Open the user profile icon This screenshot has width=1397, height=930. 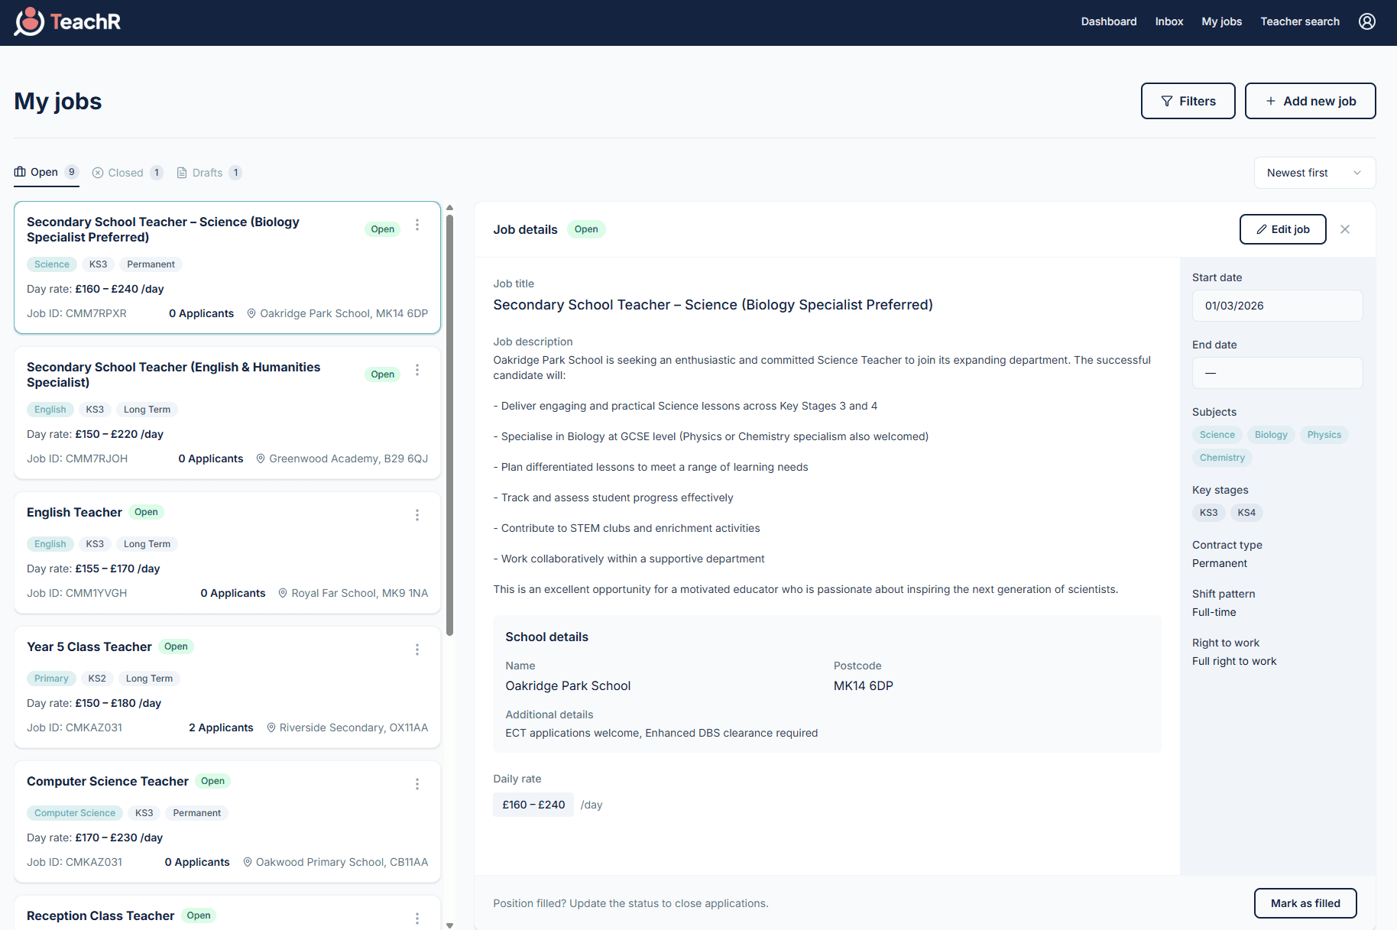coord(1366,21)
